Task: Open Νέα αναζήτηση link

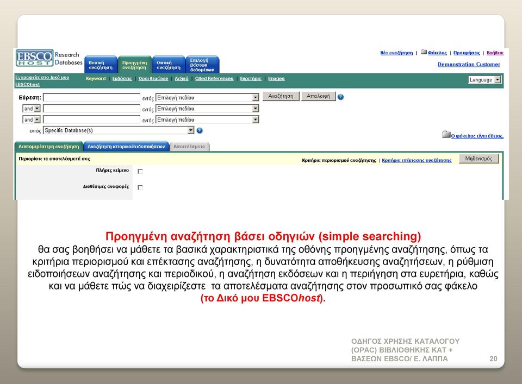Action: tap(396, 53)
